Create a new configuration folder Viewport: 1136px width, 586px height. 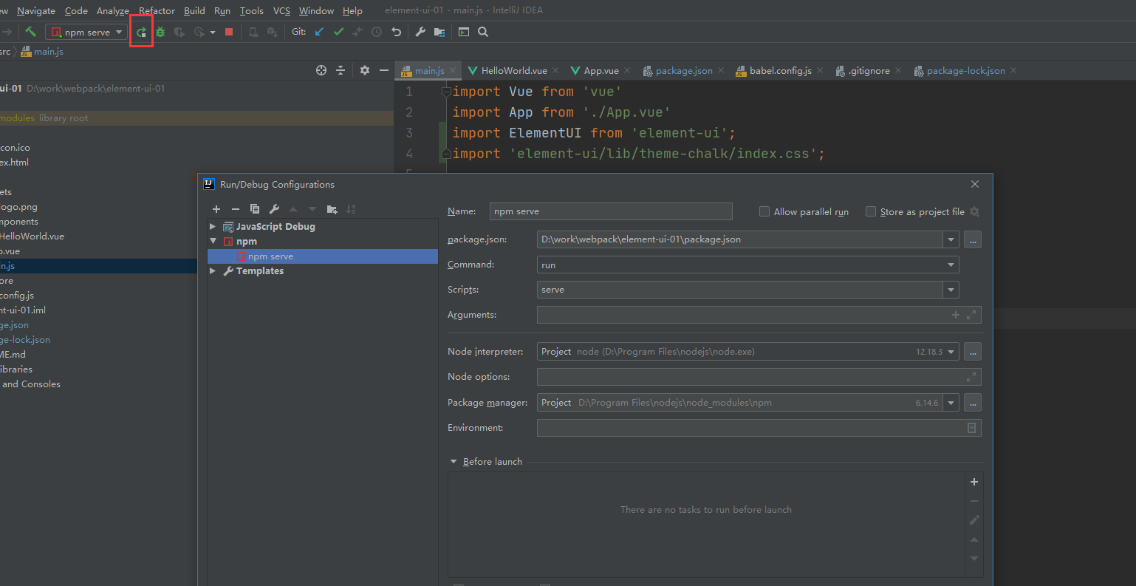332,209
